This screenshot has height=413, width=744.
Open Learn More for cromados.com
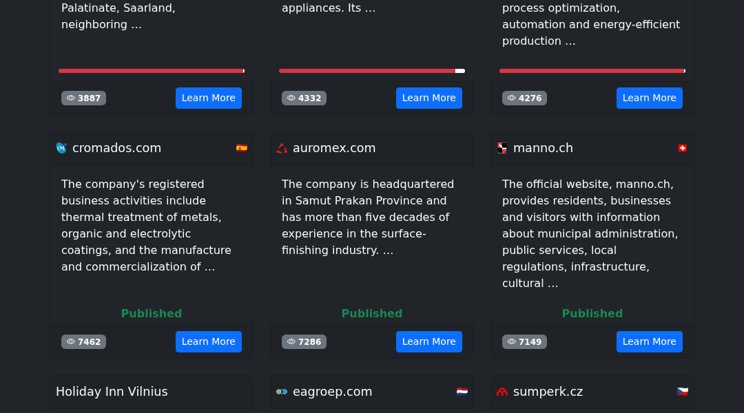208,342
